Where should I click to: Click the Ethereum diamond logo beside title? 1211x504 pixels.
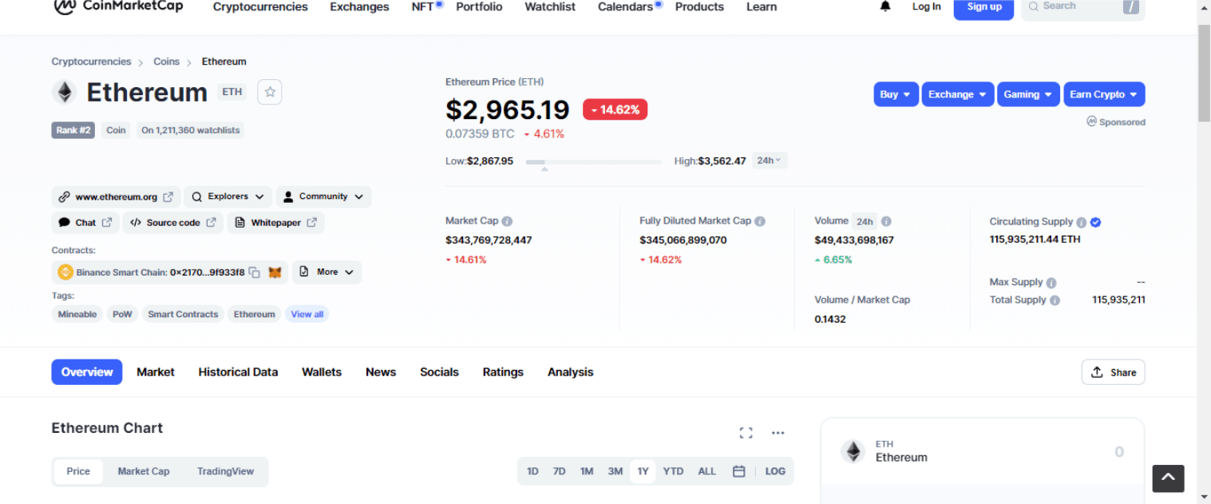(x=64, y=92)
